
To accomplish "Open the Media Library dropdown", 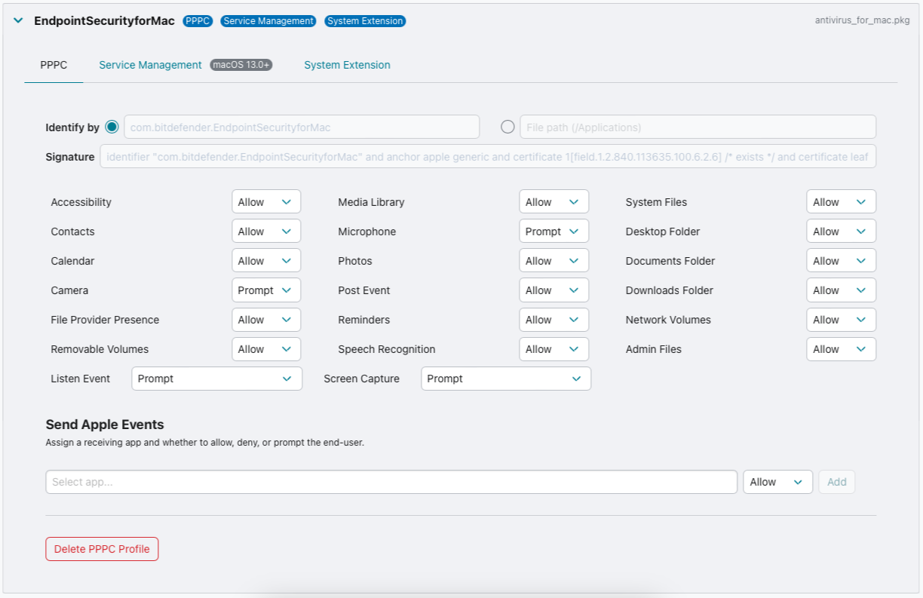I will [x=553, y=202].
